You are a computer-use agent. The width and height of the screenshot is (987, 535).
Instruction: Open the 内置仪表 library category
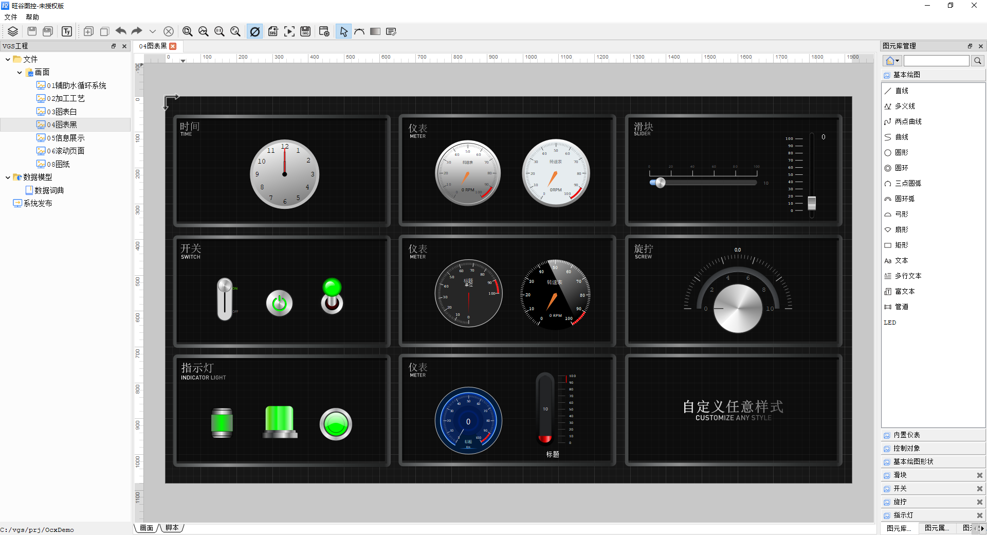(907, 435)
